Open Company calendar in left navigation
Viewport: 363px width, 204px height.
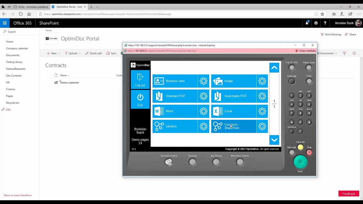coord(17,48)
